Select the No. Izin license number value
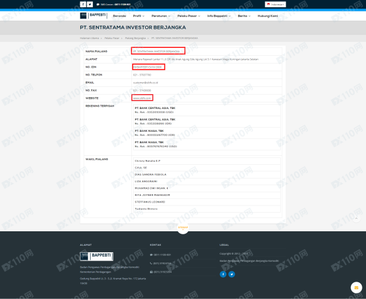Image resolution: width=366 pixels, height=299 pixels. (147, 67)
